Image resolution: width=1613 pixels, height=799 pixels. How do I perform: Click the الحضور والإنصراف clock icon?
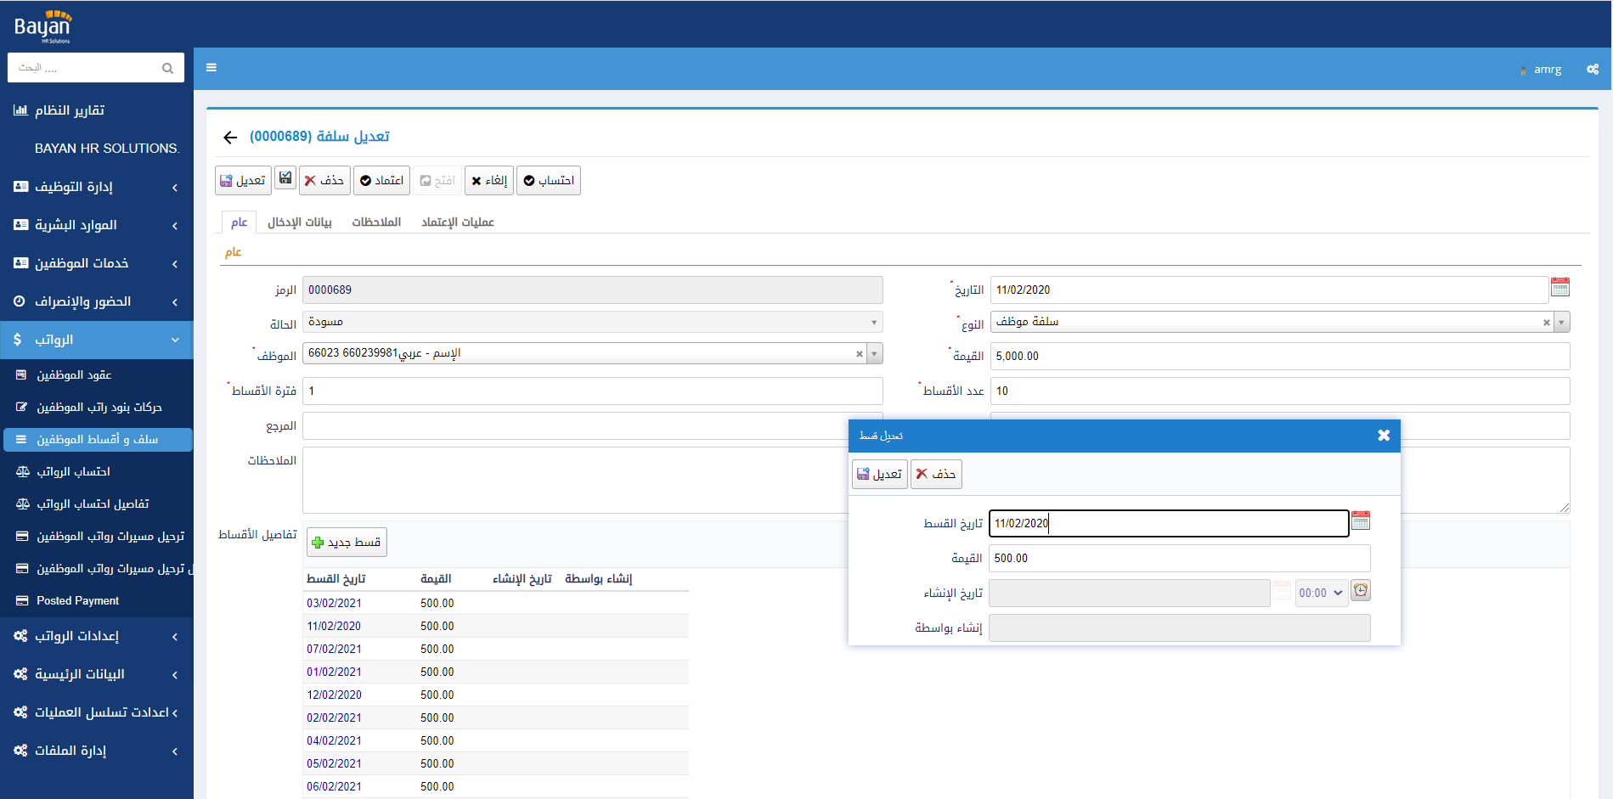click(20, 301)
